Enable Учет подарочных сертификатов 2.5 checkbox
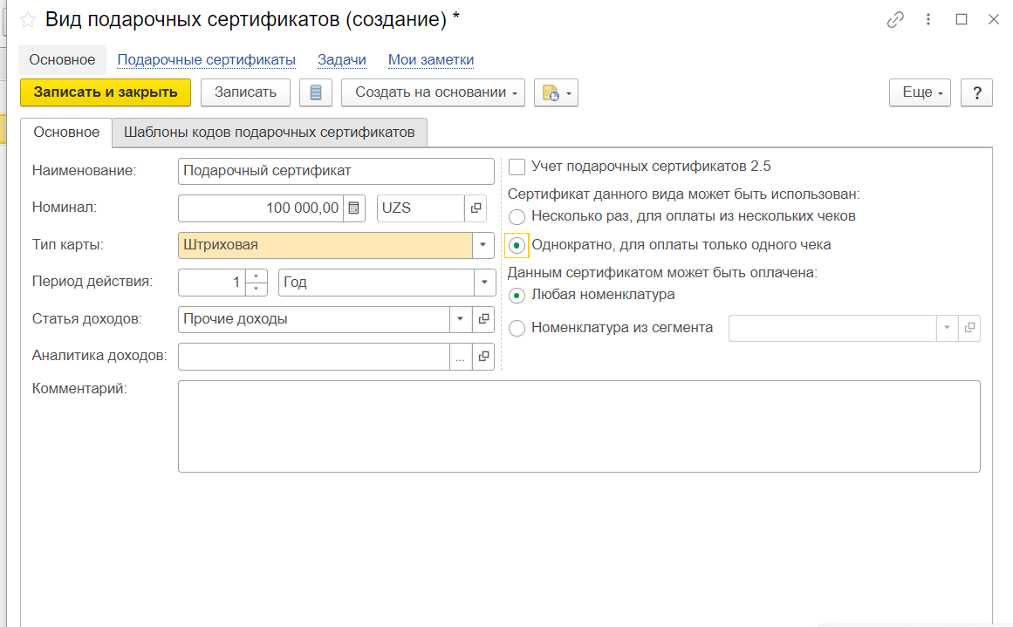The width and height of the screenshot is (1013, 627). pyautogui.click(x=517, y=167)
